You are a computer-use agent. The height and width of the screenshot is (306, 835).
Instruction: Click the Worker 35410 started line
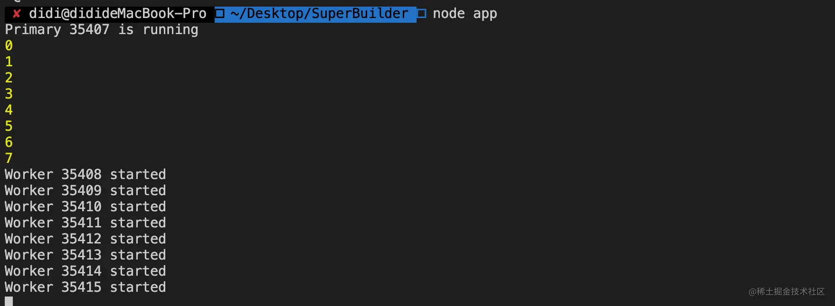(x=85, y=207)
